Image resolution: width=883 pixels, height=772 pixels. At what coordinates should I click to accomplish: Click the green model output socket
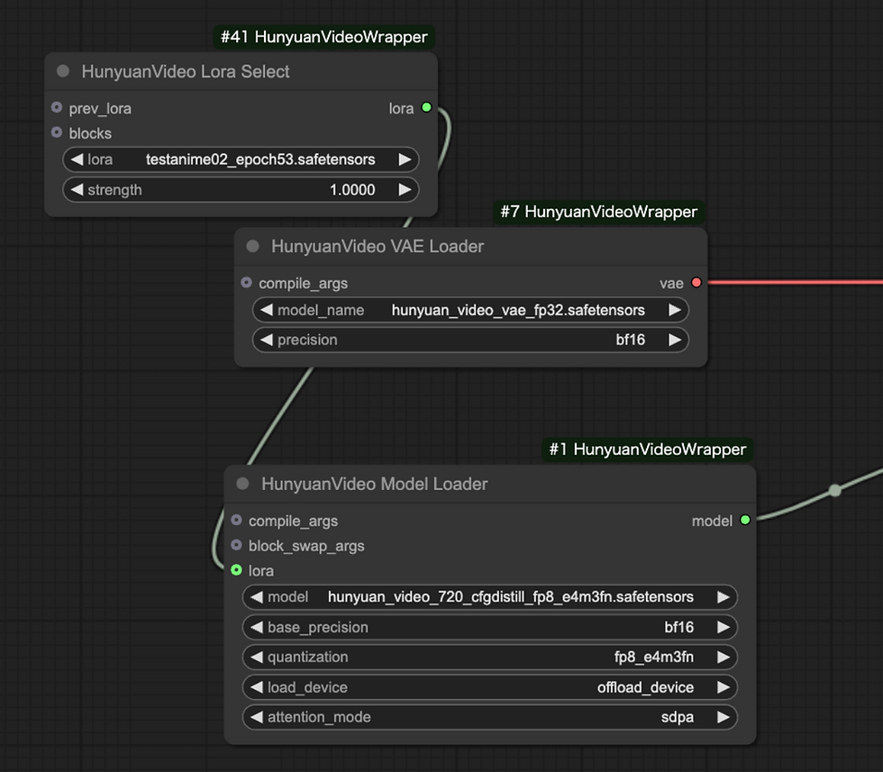coord(746,520)
